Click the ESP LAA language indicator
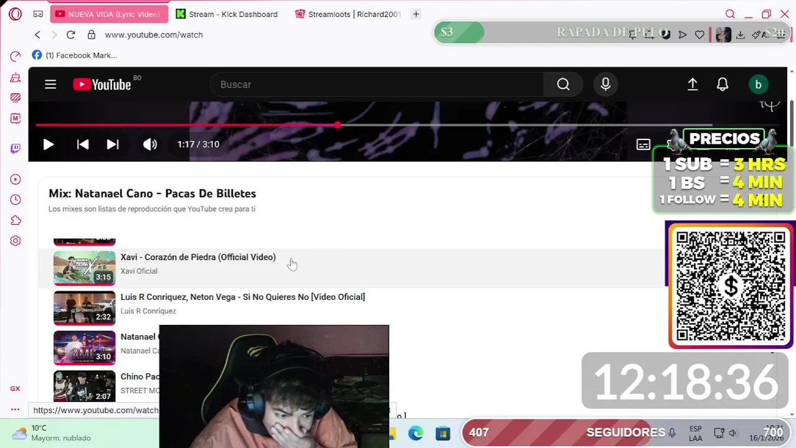 (x=696, y=434)
